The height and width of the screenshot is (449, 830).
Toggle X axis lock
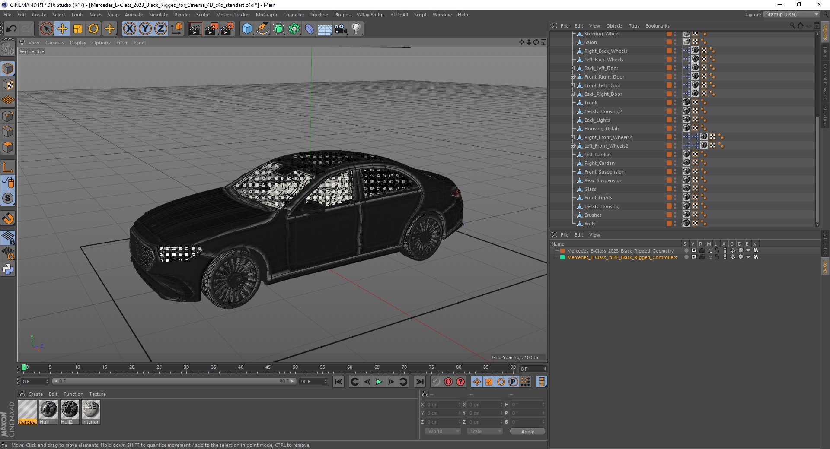pyautogui.click(x=129, y=29)
